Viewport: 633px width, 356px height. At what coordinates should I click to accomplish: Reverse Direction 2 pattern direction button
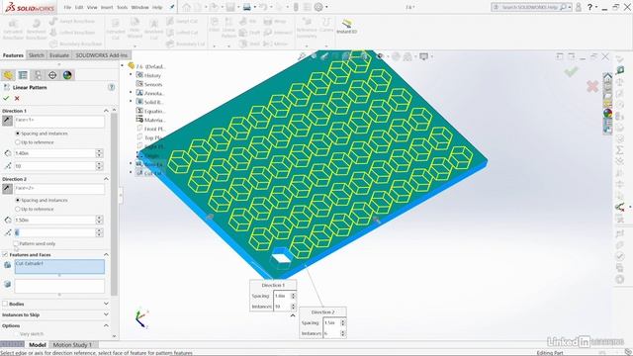(x=7, y=189)
